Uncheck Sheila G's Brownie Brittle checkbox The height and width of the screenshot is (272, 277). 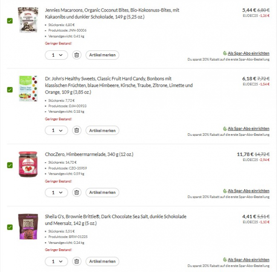[x=10, y=227]
